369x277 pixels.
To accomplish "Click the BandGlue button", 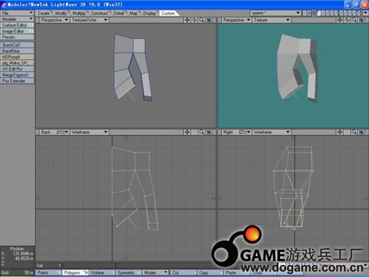I will click(17, 51).
